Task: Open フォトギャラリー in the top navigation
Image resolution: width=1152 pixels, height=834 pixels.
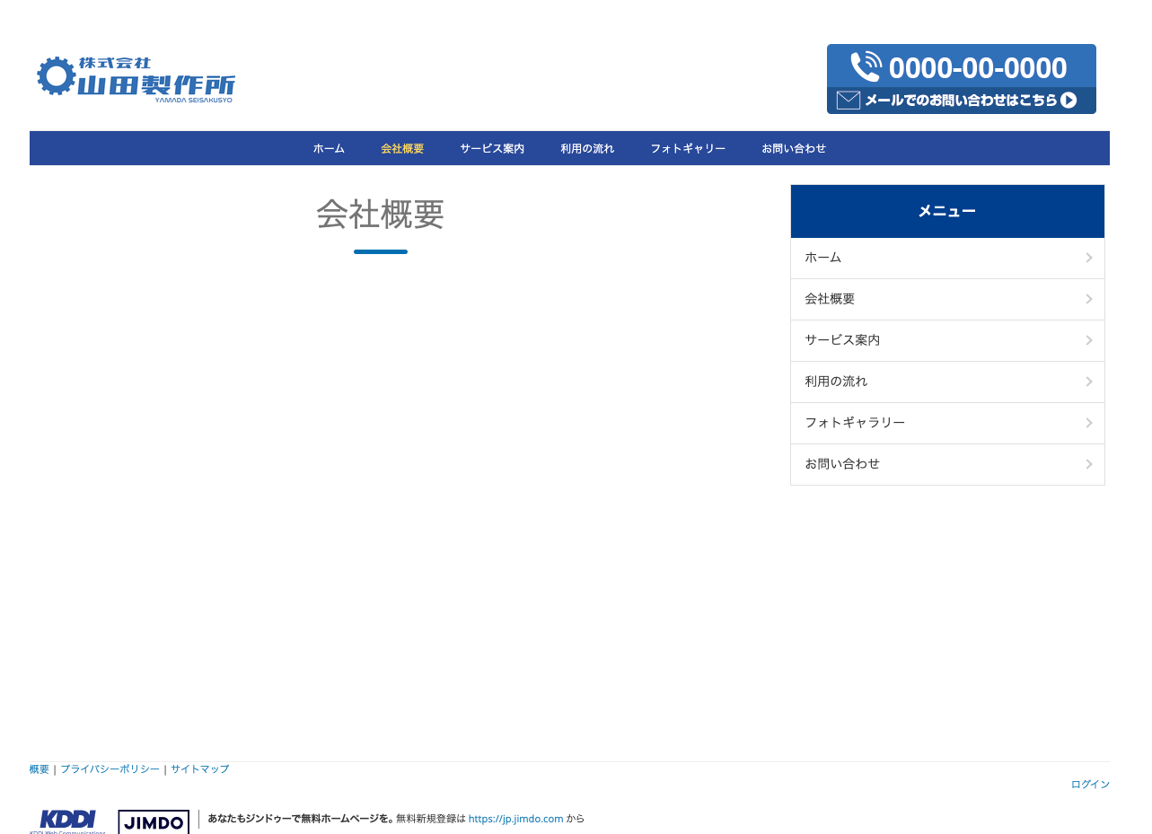Action: 688,148
